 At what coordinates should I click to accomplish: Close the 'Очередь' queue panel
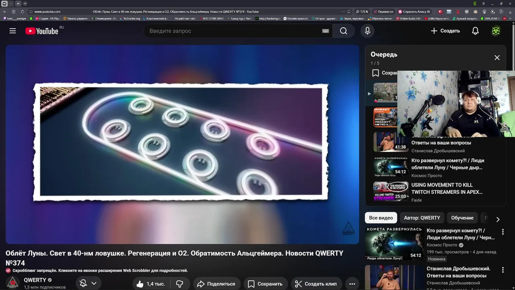(x=497, y=58)
